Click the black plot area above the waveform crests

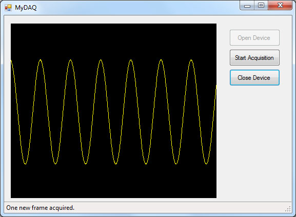113,41
